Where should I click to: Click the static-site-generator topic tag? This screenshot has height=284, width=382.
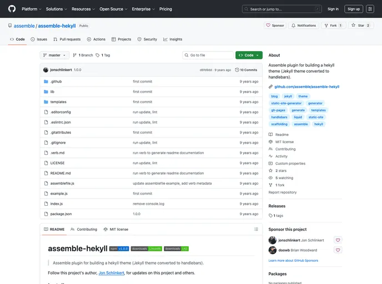(x=286, y=103)
